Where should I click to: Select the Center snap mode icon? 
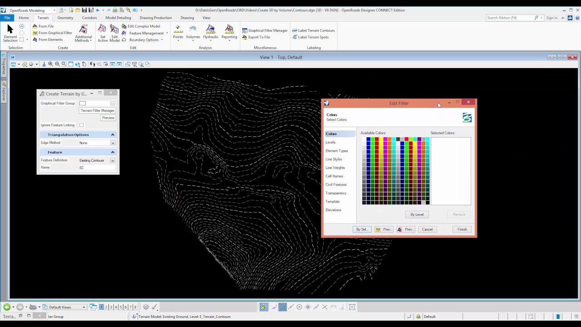299,307
